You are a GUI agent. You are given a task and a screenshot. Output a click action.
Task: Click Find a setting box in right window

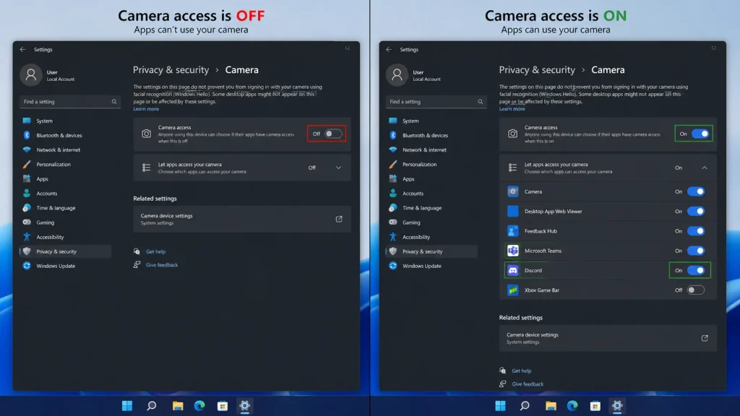[436, 102]
